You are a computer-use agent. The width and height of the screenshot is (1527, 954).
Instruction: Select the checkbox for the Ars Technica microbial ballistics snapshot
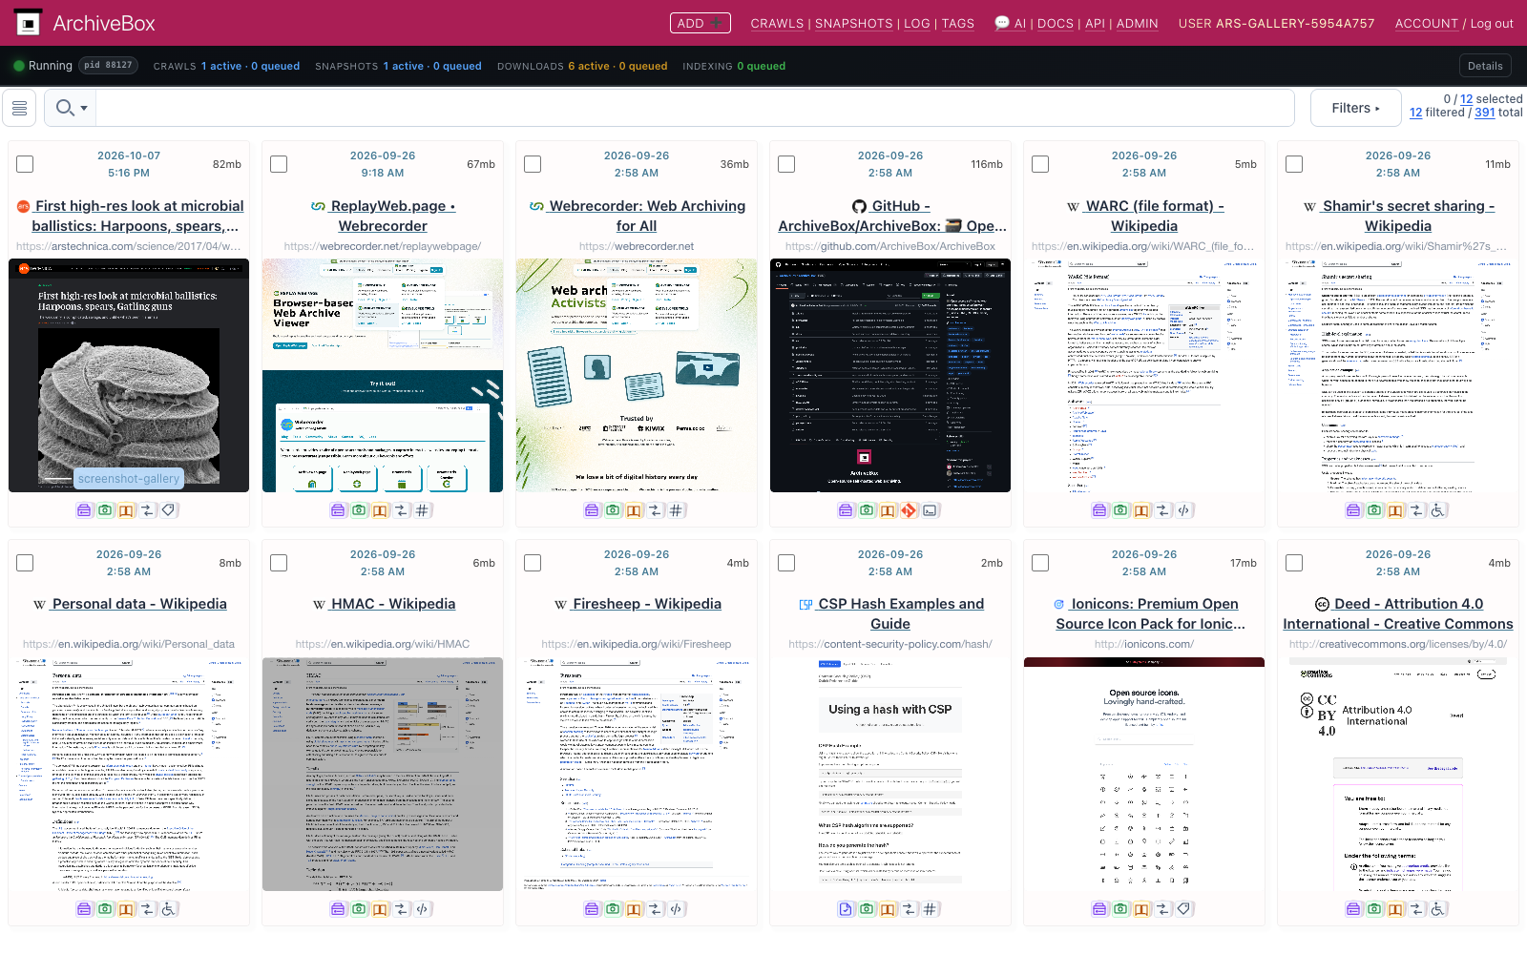click(x=25, y=164)
